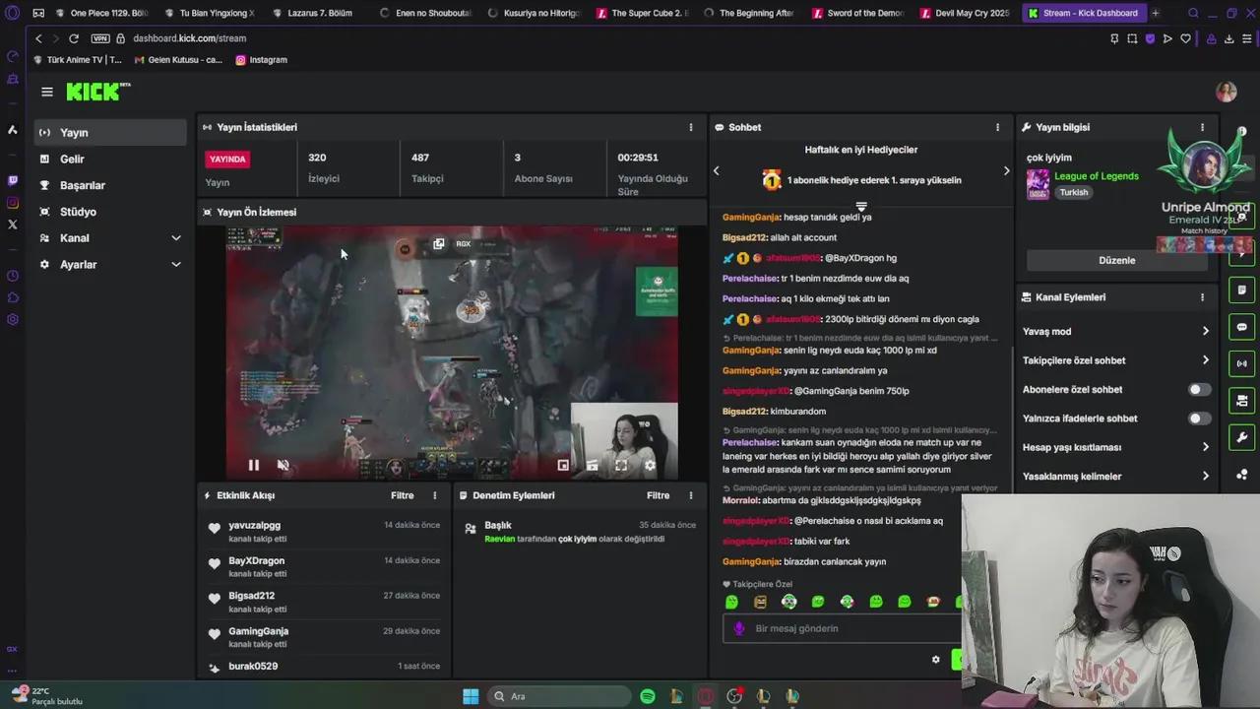Click the Düzenle button in Yayın bilgisi
The image size is (1260, 709).
pos(1116,260)
